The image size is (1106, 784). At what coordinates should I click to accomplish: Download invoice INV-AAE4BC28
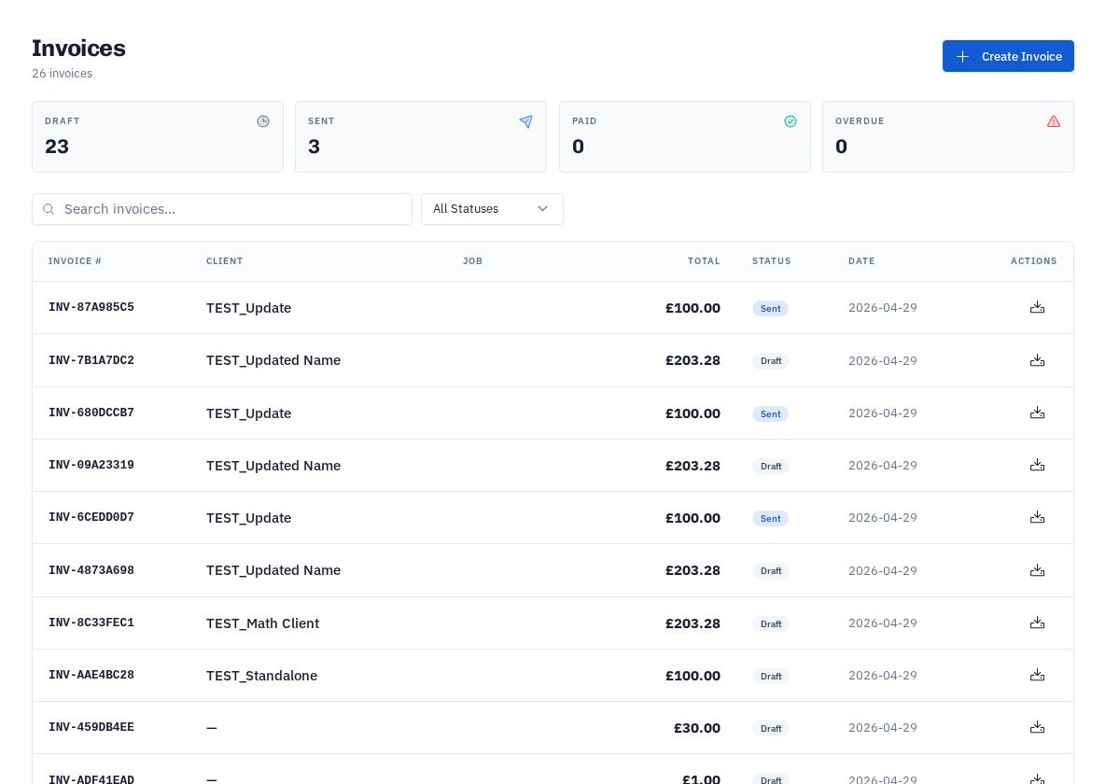pyautogui.click(x=1037, y=676)
